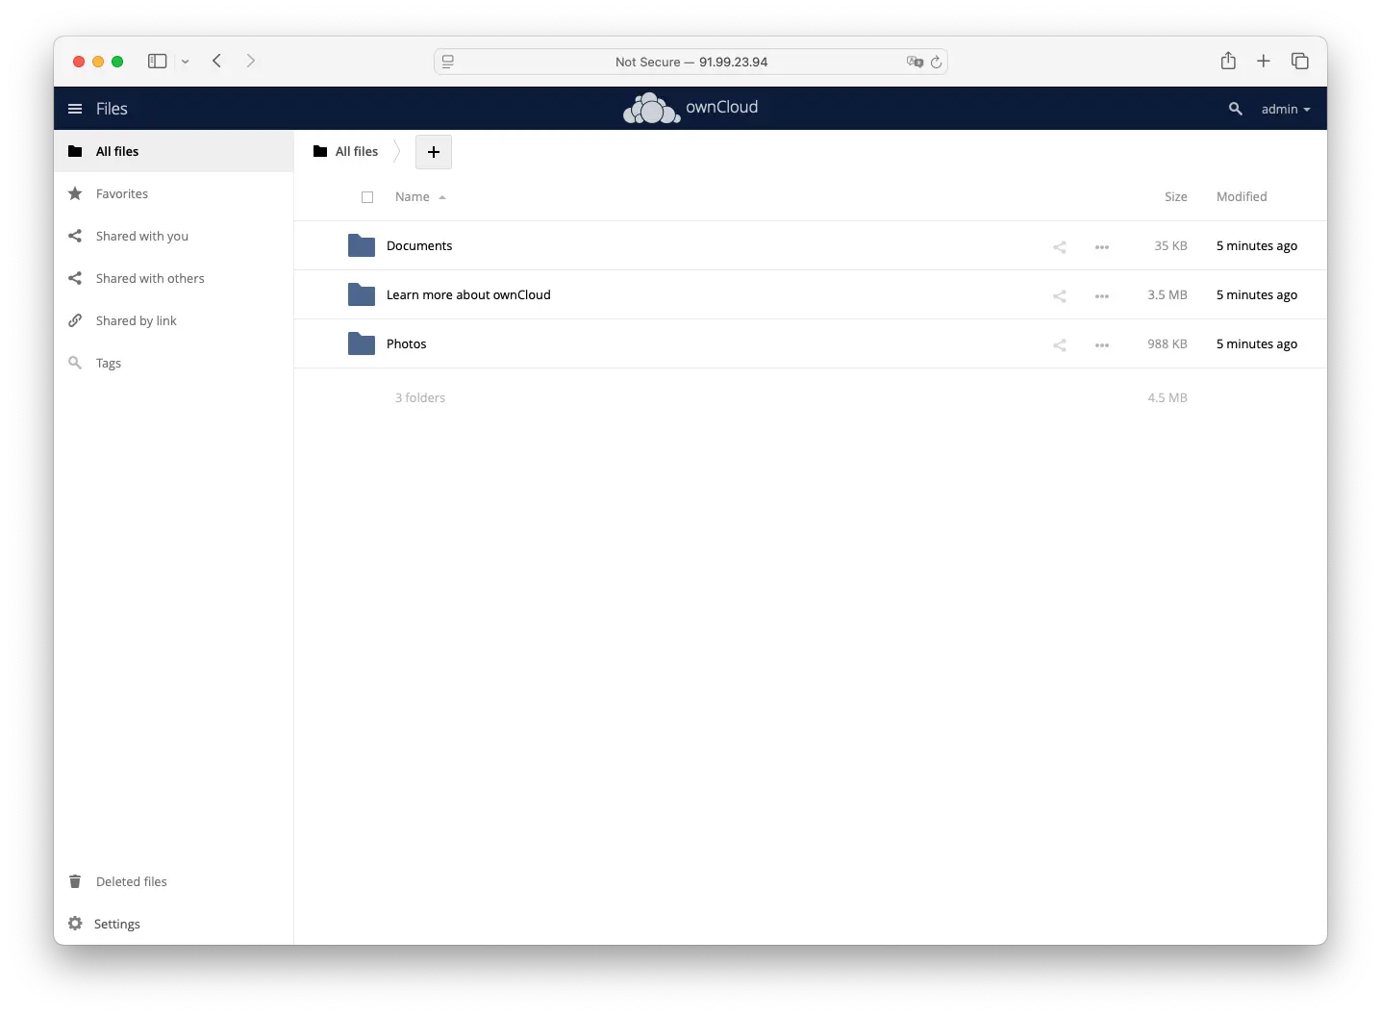The width and height of the screenshot is (1381, 1016).
Task: Open actions menu for Photos folder
Action: [x=1102, y=344]
